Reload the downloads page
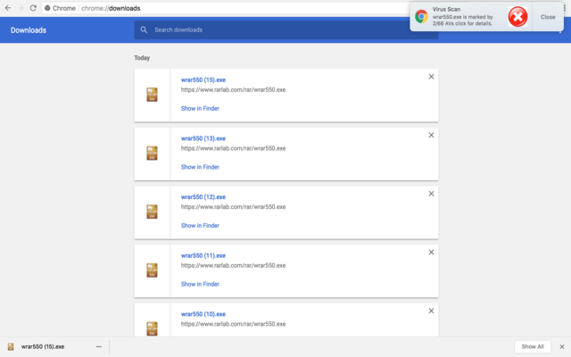 tap(33, 8)
